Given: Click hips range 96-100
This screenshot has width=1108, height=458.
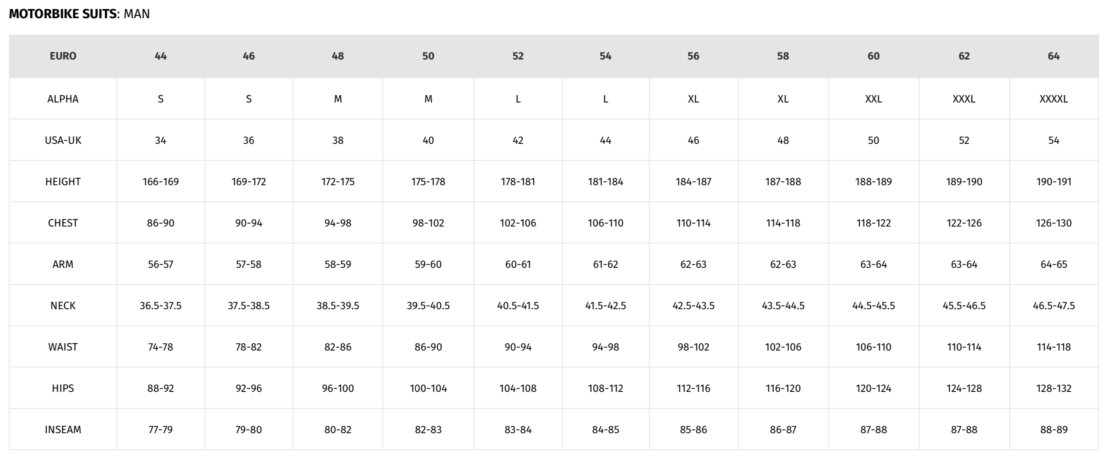Looking at the screenshot, I should coord(338,388).
